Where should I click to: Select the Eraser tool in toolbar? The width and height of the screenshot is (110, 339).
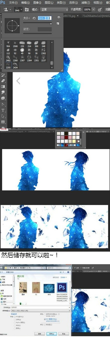[x=3, y=81]
